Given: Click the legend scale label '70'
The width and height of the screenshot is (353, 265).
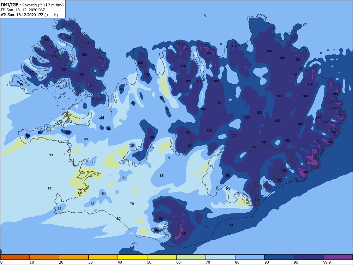Looking at the screenshot, I should pyautogui.click(x=208, y=262).
